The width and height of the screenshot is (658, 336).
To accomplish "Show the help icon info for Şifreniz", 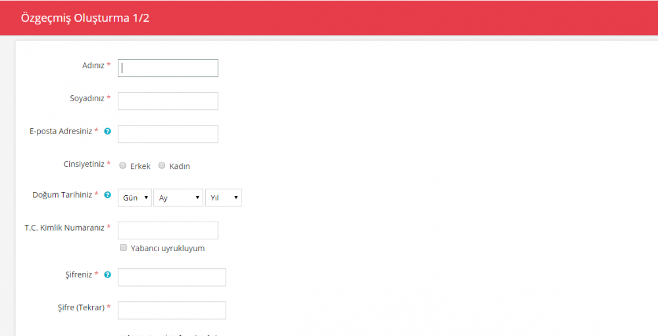I will click(107, 274).
